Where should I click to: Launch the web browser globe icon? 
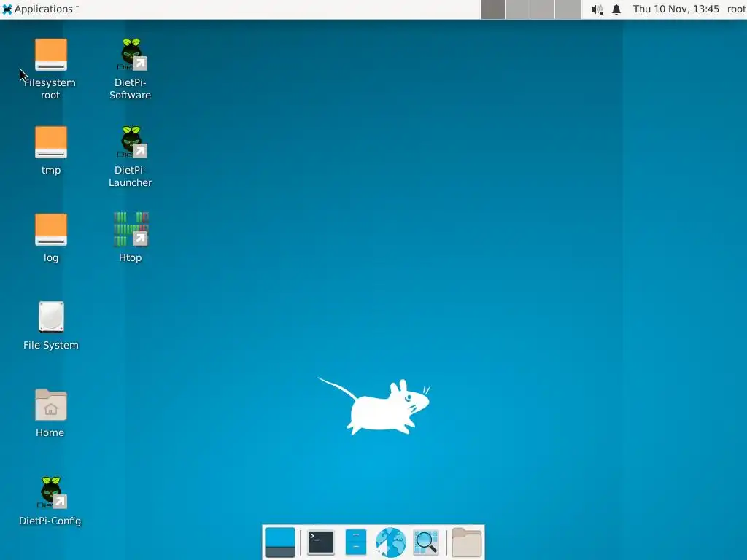tap(391, 542)
